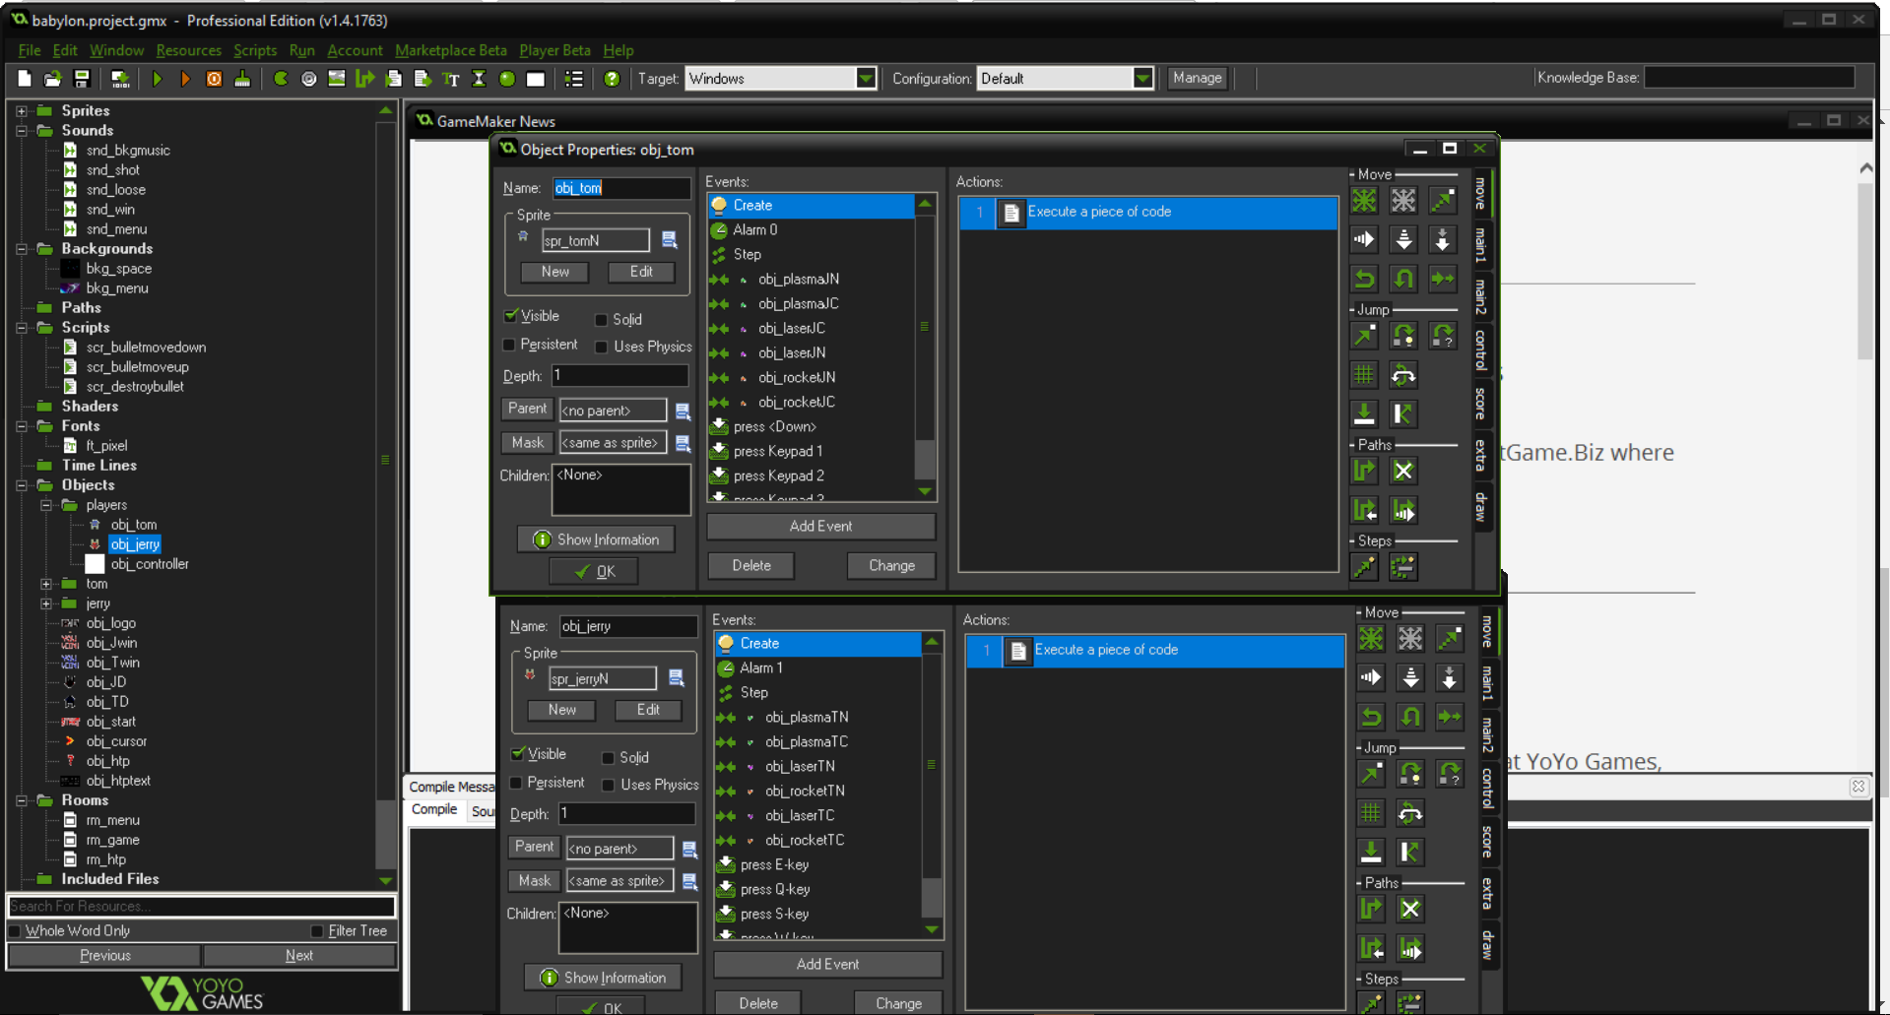Viewport: 1890px width, 1015px height.
Task: Pick the Step Avoiding action in obj_tom window
Action: (x=1403, y=567)
